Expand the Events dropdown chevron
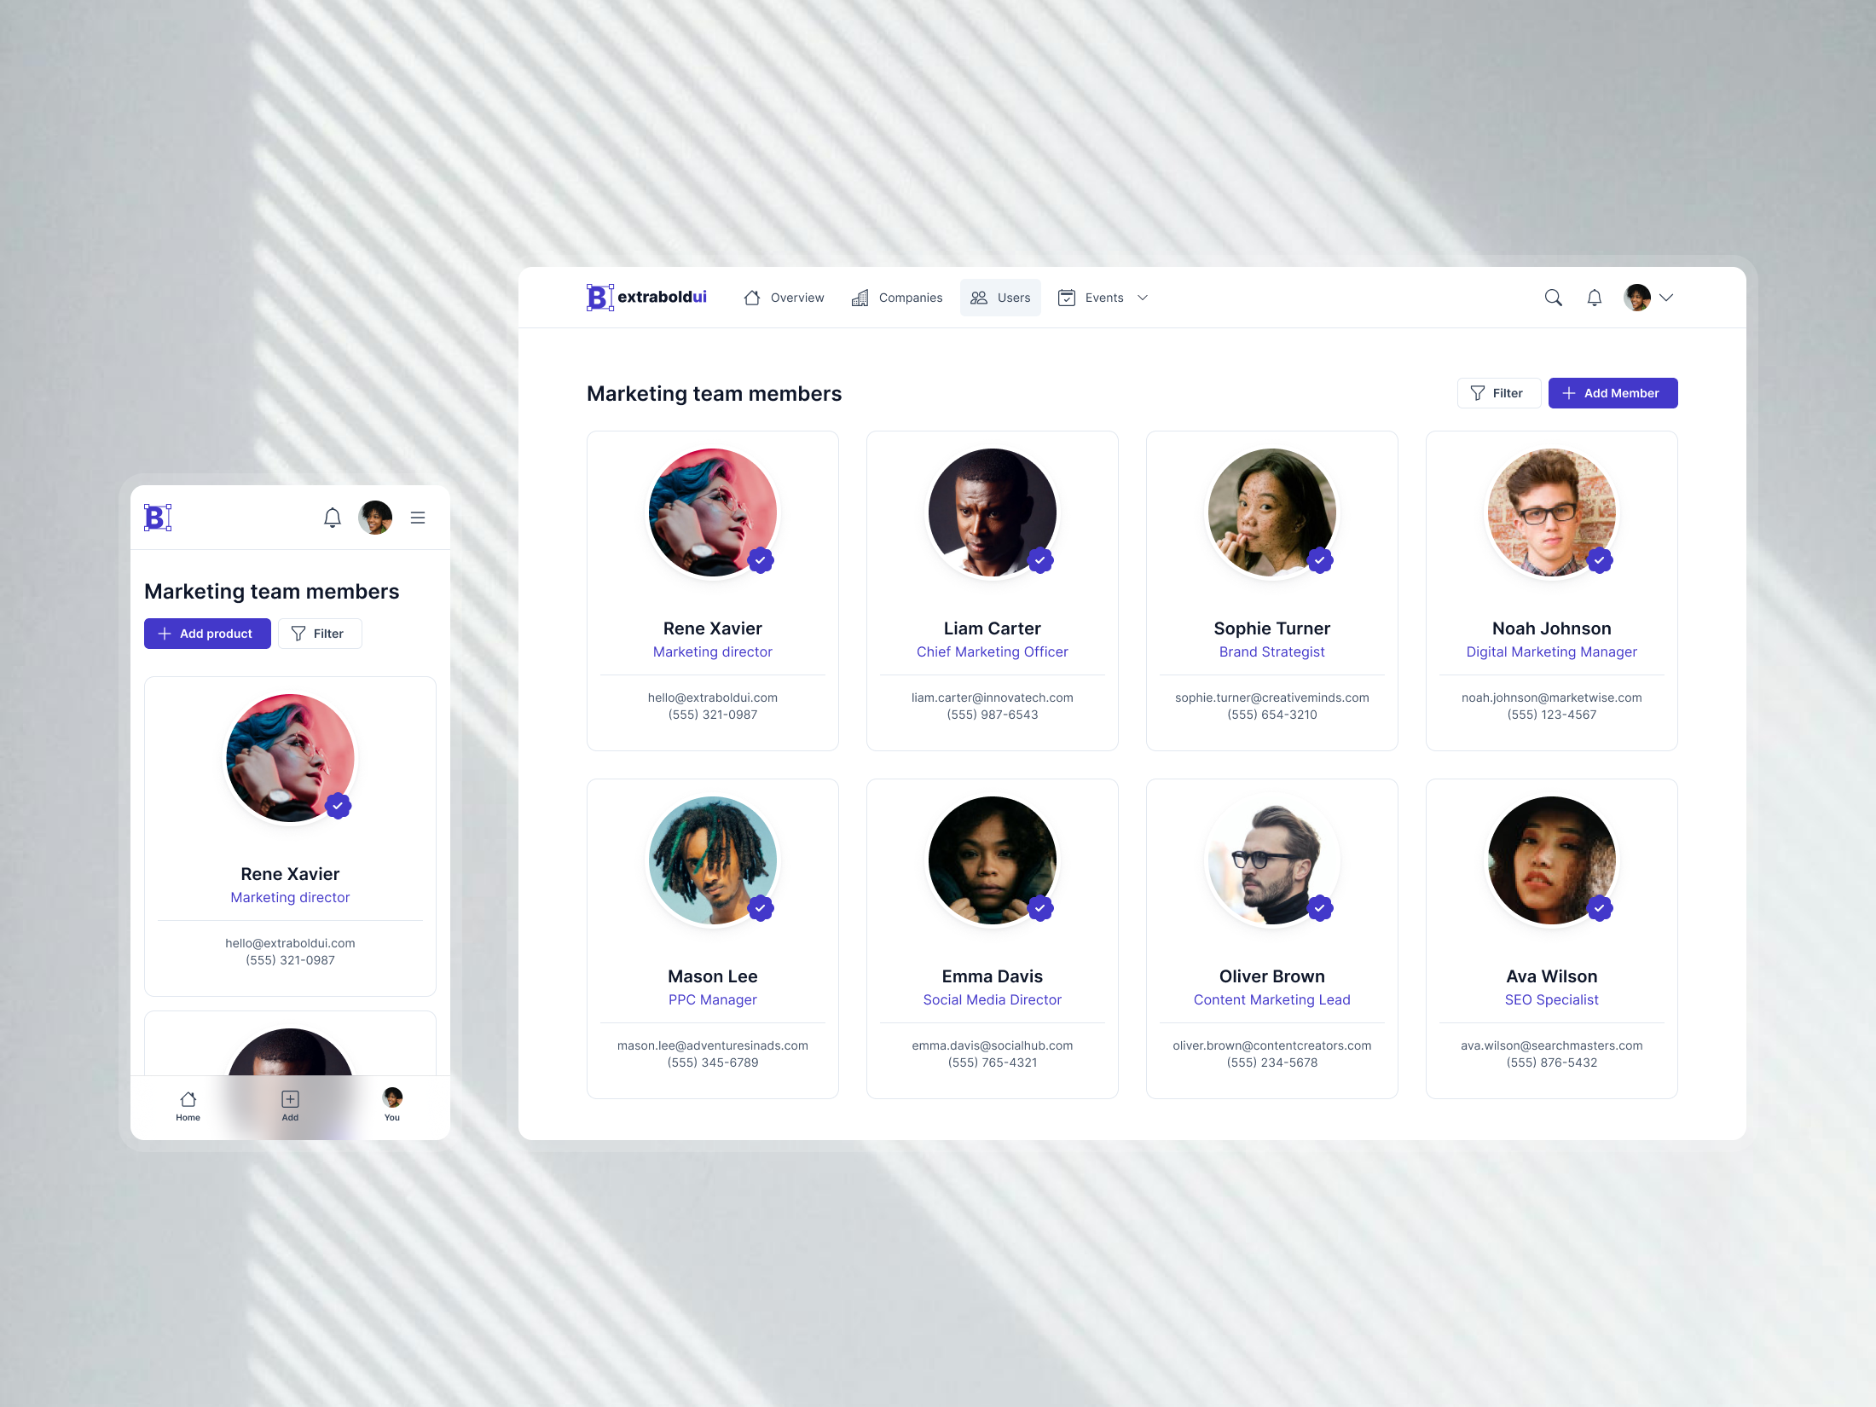 1143,298
